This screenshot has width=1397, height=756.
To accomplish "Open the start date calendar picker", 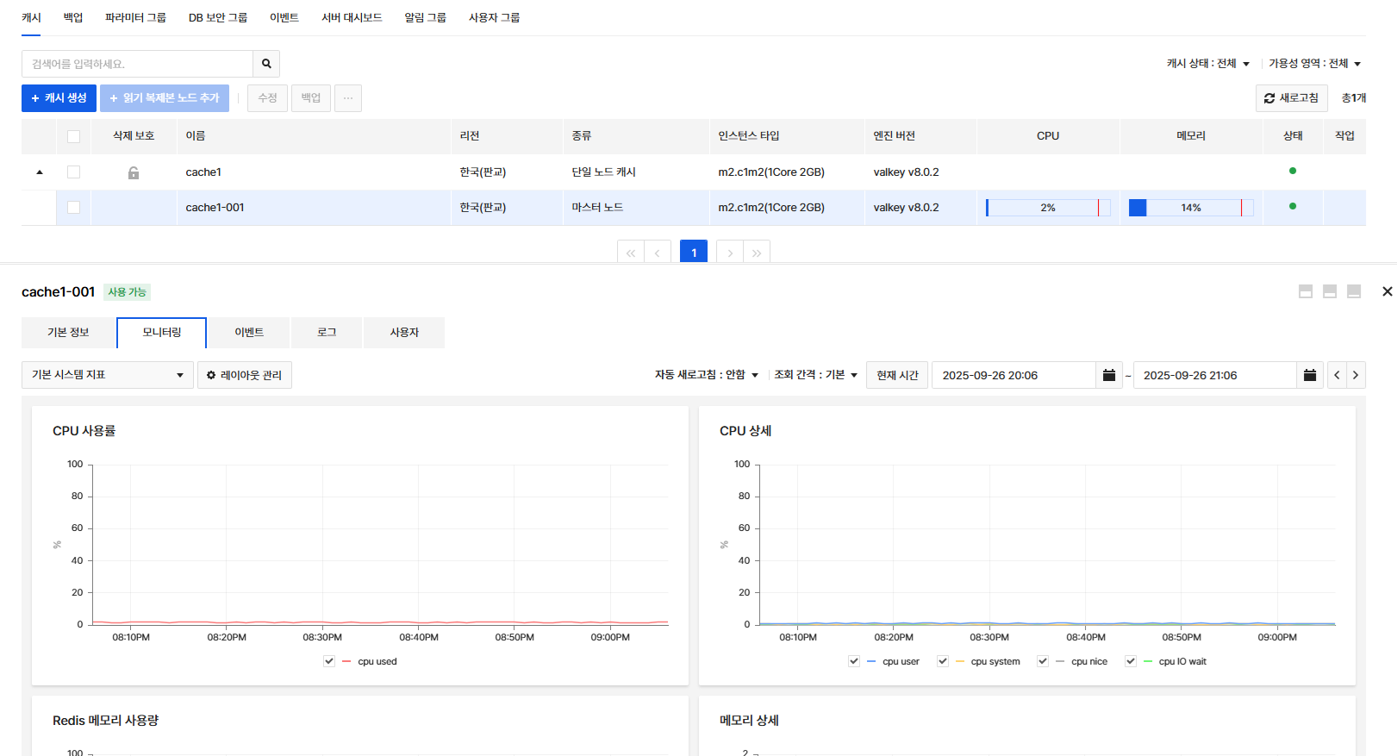I will coord(1109,375).
